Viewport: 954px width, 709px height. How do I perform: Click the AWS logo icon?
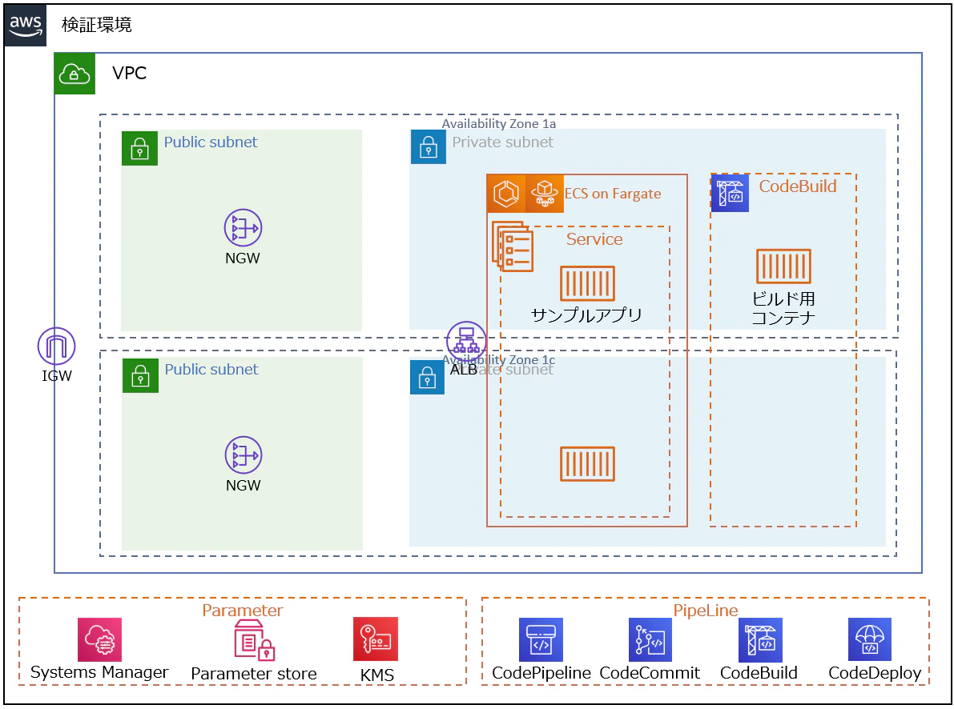(25, 26)
